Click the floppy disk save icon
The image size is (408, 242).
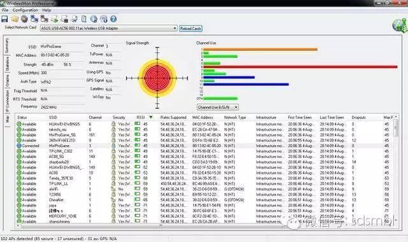pyautogui.click(x=4, y=19)
